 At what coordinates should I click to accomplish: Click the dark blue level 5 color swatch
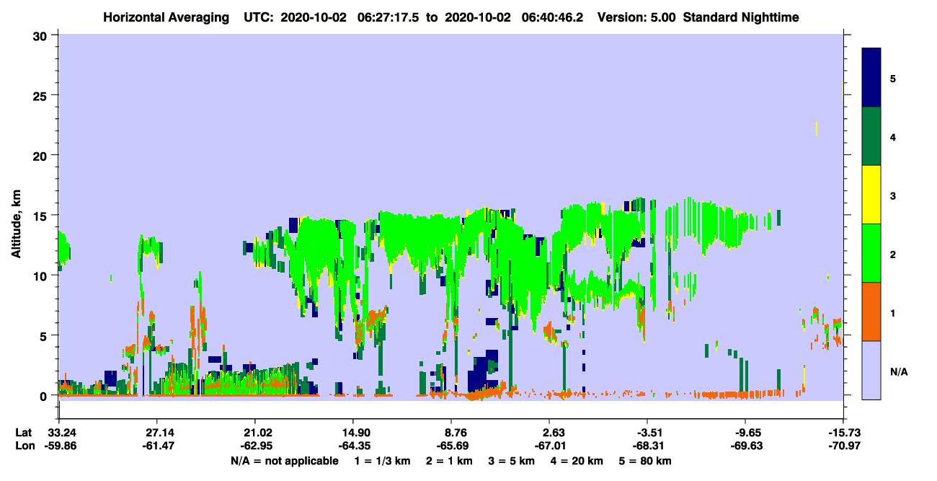click(871, 77)
